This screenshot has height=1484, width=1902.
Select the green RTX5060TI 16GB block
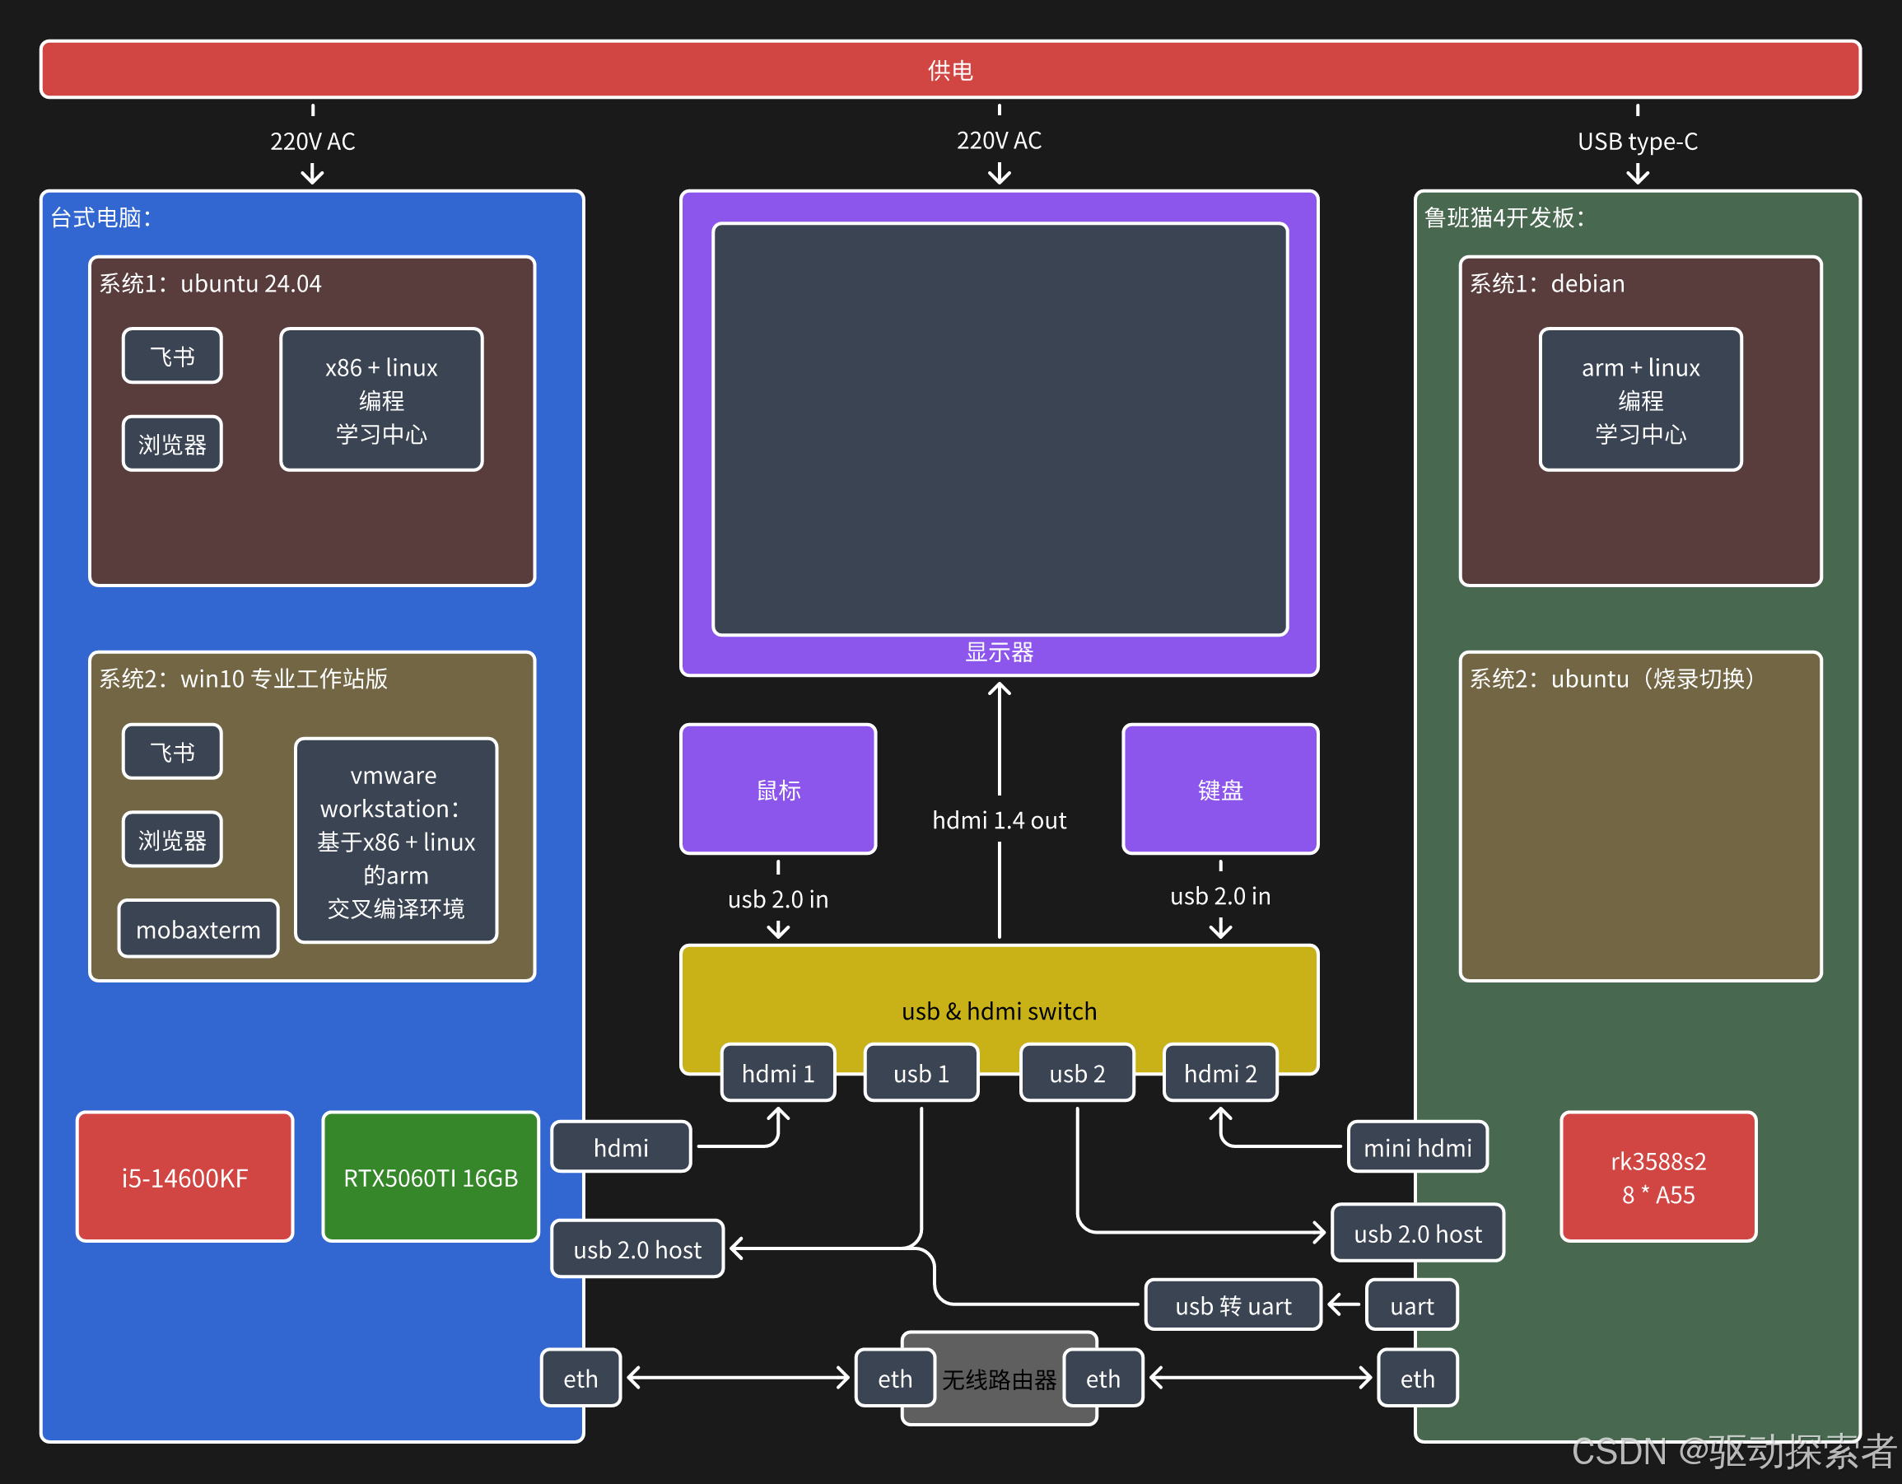[x=430, y=1177]
